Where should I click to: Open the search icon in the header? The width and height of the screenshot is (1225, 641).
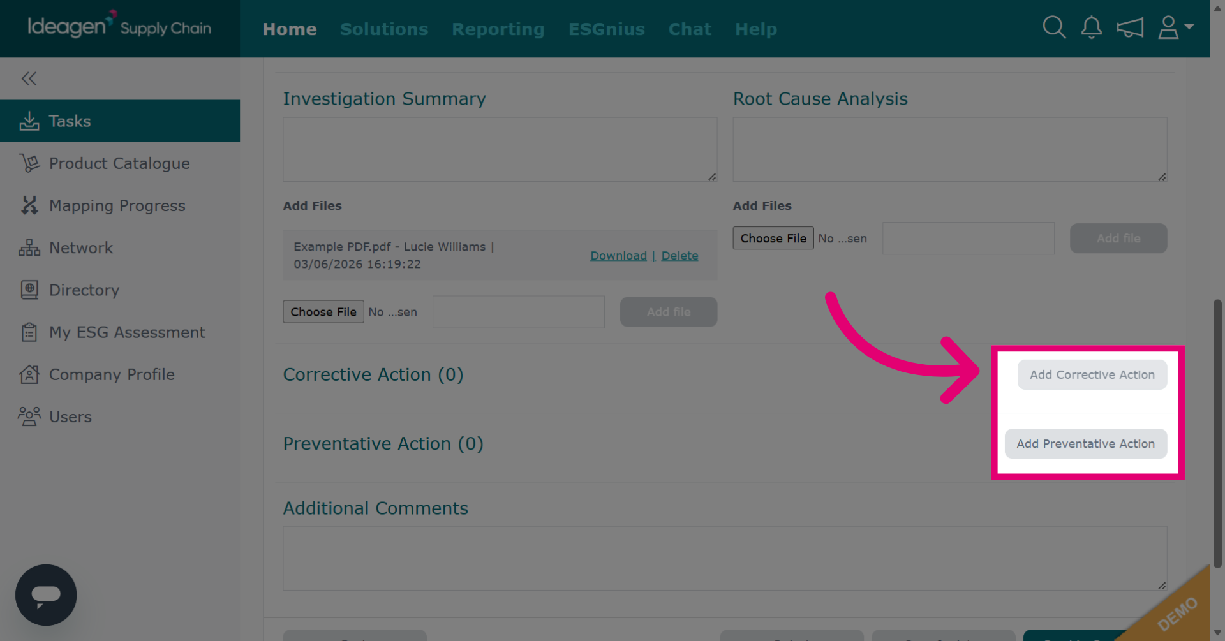tap(1054, 27)
